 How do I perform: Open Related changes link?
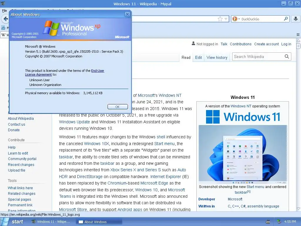coord(22,194)
